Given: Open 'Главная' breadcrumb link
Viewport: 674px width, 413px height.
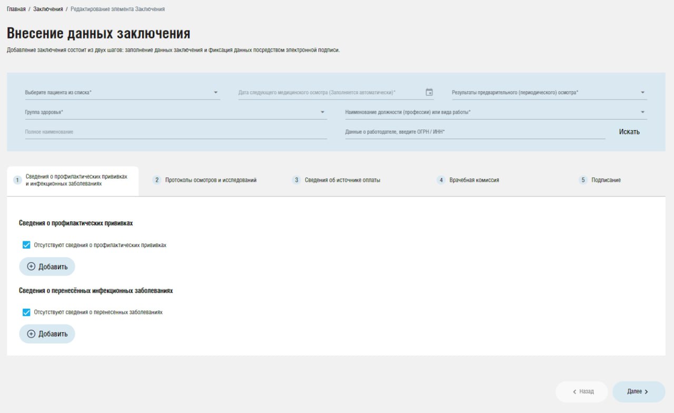Looking at the screenshot, I should click(16, 9).
